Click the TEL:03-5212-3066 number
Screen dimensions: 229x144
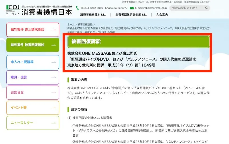(x=92, y=8)
